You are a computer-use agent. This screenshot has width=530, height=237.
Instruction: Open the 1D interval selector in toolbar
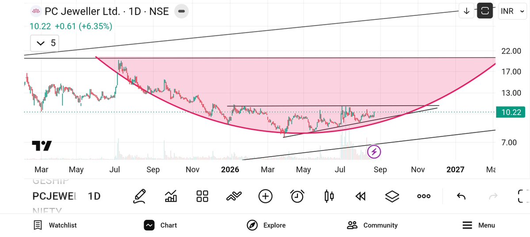94,196
